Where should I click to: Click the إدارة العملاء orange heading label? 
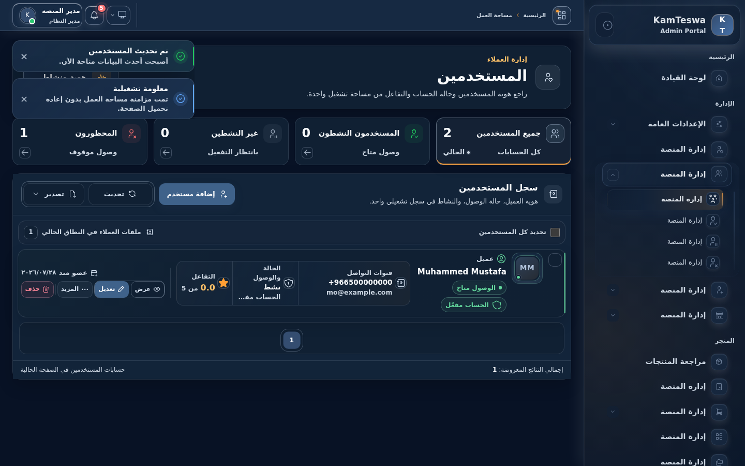(x=507, y=60)
